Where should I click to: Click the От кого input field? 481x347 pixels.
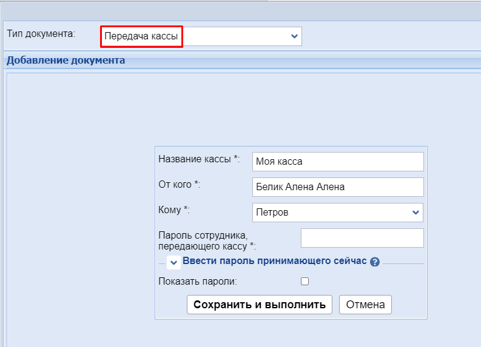tap(337, 187)
